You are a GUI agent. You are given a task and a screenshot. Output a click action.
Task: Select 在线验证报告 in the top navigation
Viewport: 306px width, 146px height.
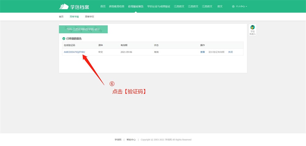coord(136,6)
